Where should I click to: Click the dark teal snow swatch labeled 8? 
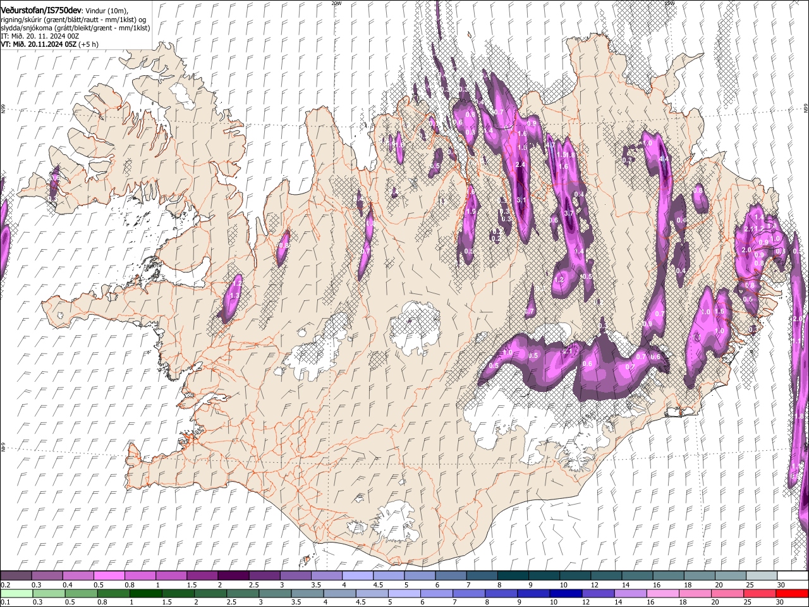point(512,576)
